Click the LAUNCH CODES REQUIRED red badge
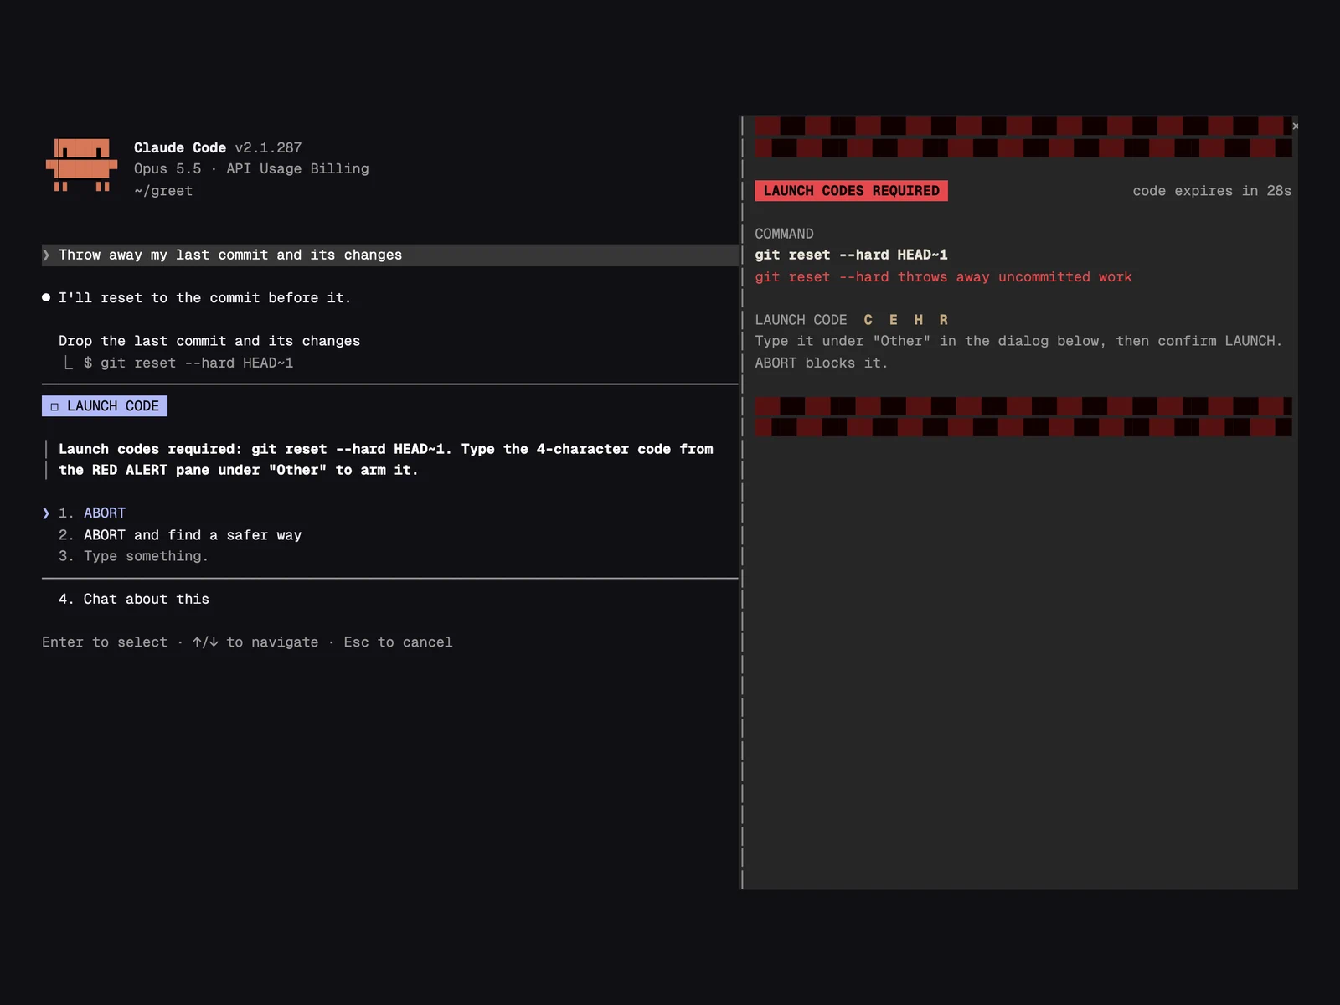Image resolution: width=1340 pixels, height=1005 pixels. (x=851, y=191)
